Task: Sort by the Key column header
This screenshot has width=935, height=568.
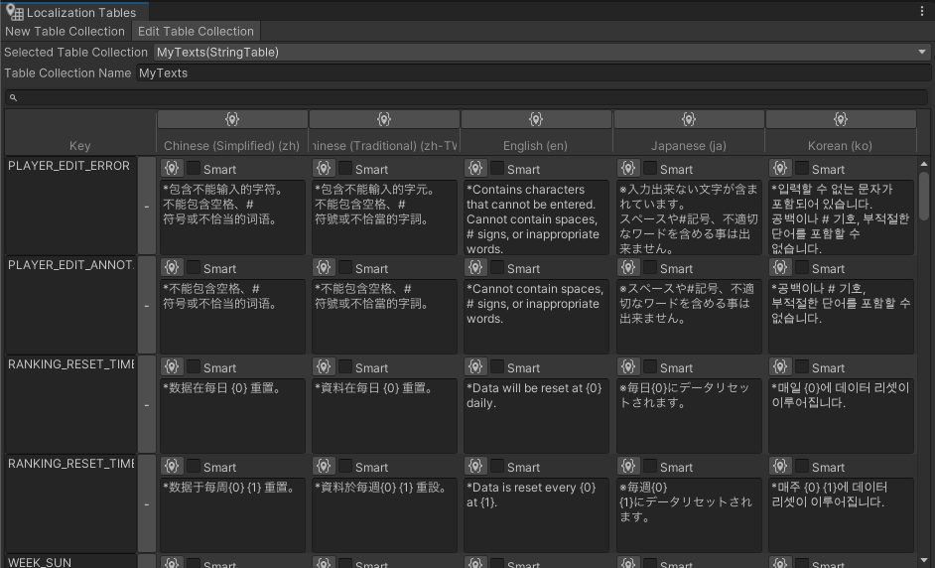Action: click(x=80, y=146)
